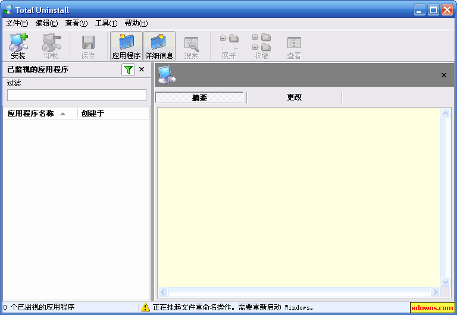Click the Total Uninstall title bar icon
457x315 pixels.
tap(8, 10)
